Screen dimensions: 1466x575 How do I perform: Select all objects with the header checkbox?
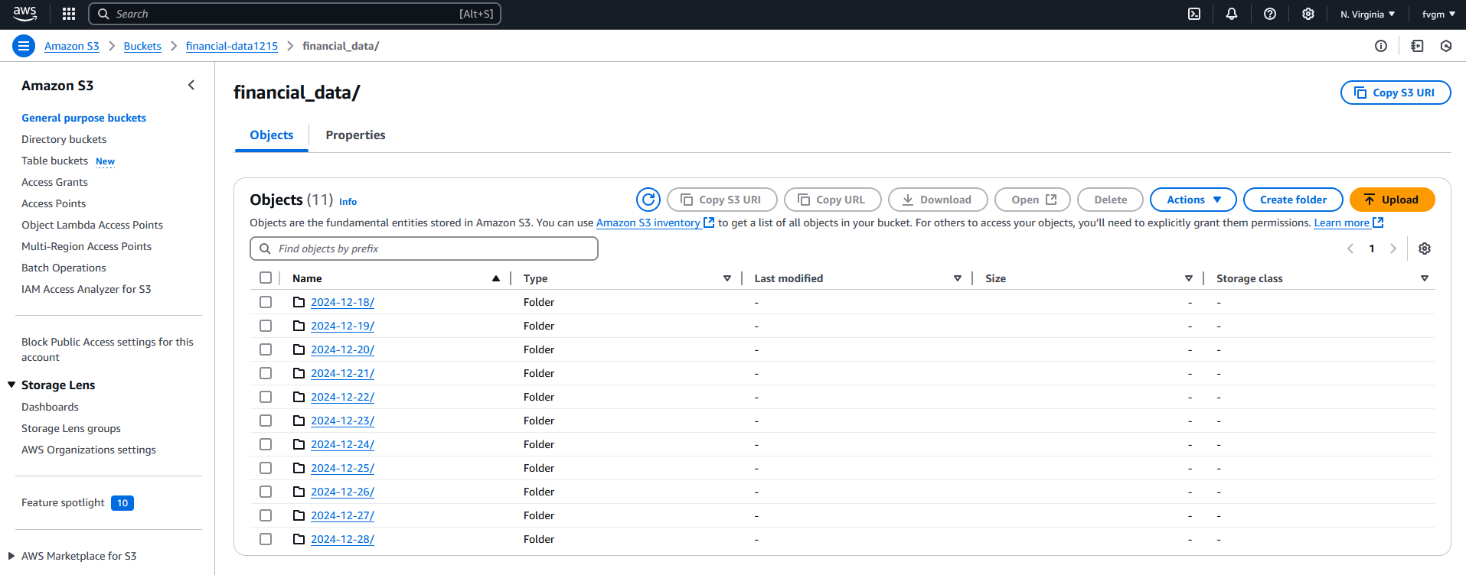pyautogui.click(x=266, y=278)
